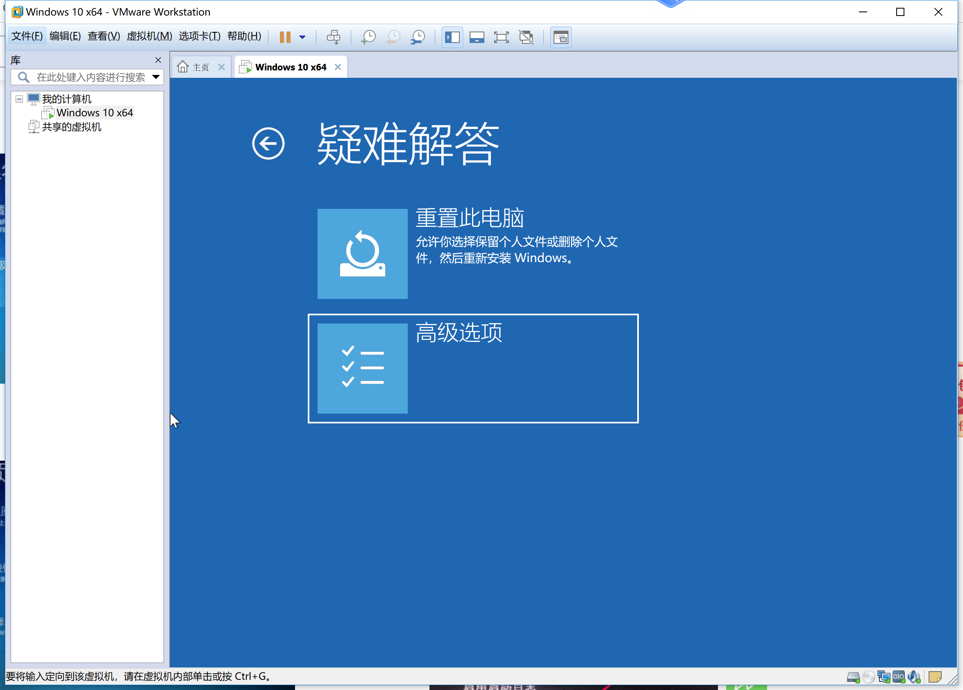Click the back arrow beside 疑难解答
This screenshot has width=963, height=690.
268,143
